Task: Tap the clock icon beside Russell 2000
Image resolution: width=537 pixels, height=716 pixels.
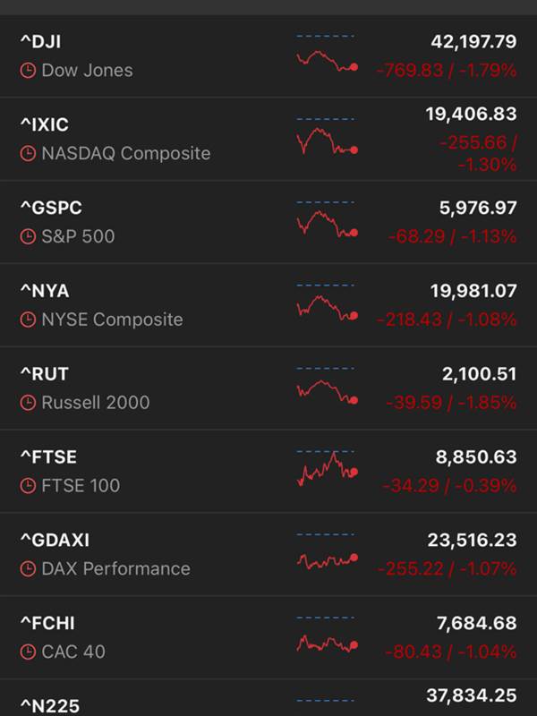Action: pyautogui.click(x=28, y=403)
